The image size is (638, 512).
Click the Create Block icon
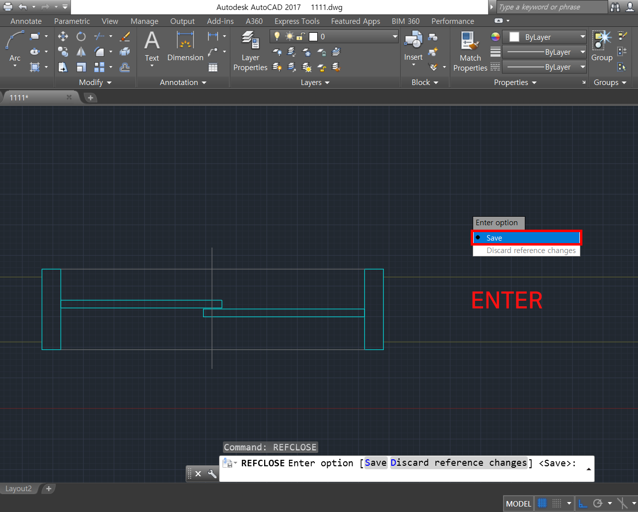[x=433, y=36]
